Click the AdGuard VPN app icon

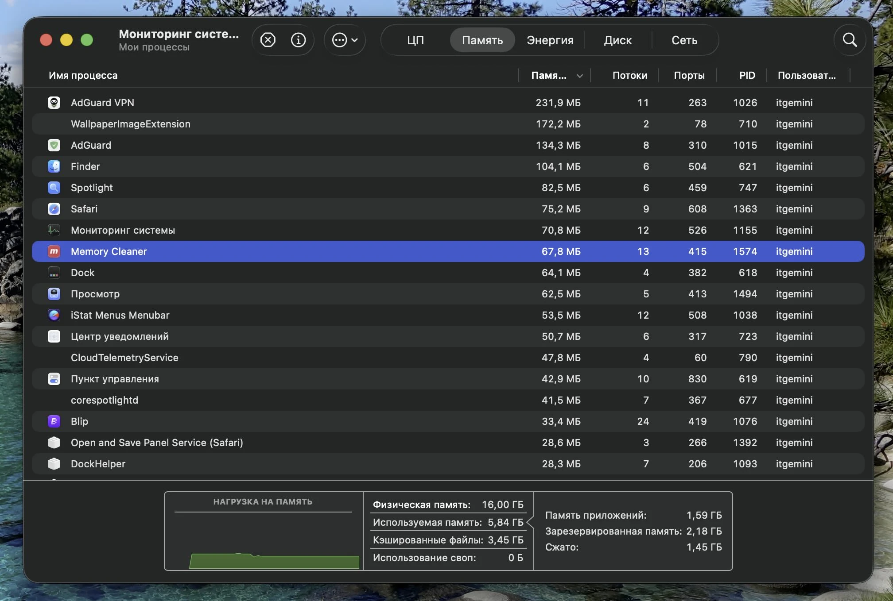(54, 103)
